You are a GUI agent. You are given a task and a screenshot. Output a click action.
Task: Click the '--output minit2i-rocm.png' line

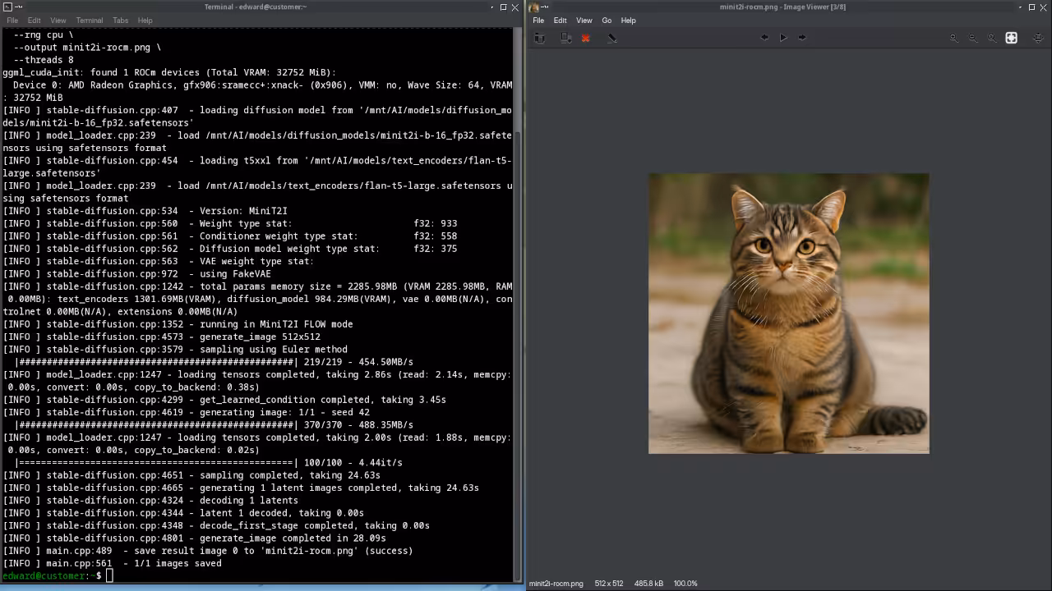pos(87,48)
